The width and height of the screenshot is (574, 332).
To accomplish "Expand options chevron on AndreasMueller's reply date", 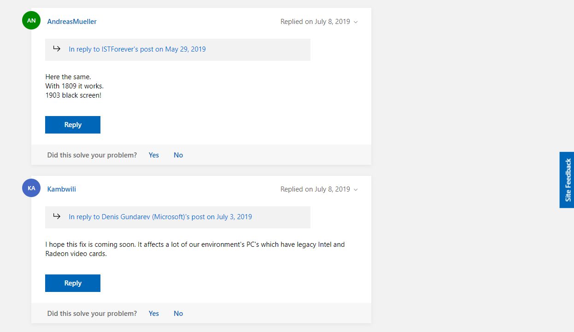I will [x=356, y=22].
